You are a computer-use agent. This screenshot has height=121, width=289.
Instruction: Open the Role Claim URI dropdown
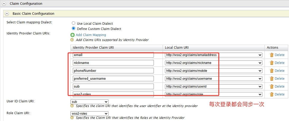89,114
